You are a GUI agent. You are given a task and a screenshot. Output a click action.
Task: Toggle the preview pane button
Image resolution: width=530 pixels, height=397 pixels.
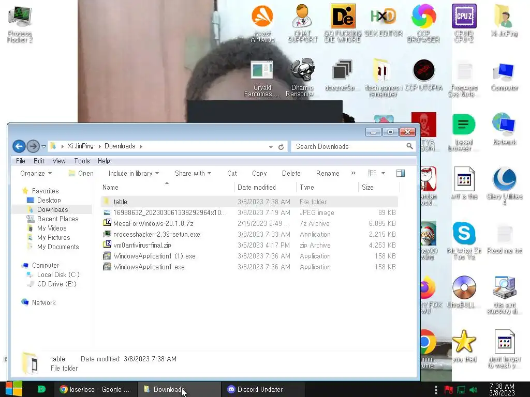401,173
